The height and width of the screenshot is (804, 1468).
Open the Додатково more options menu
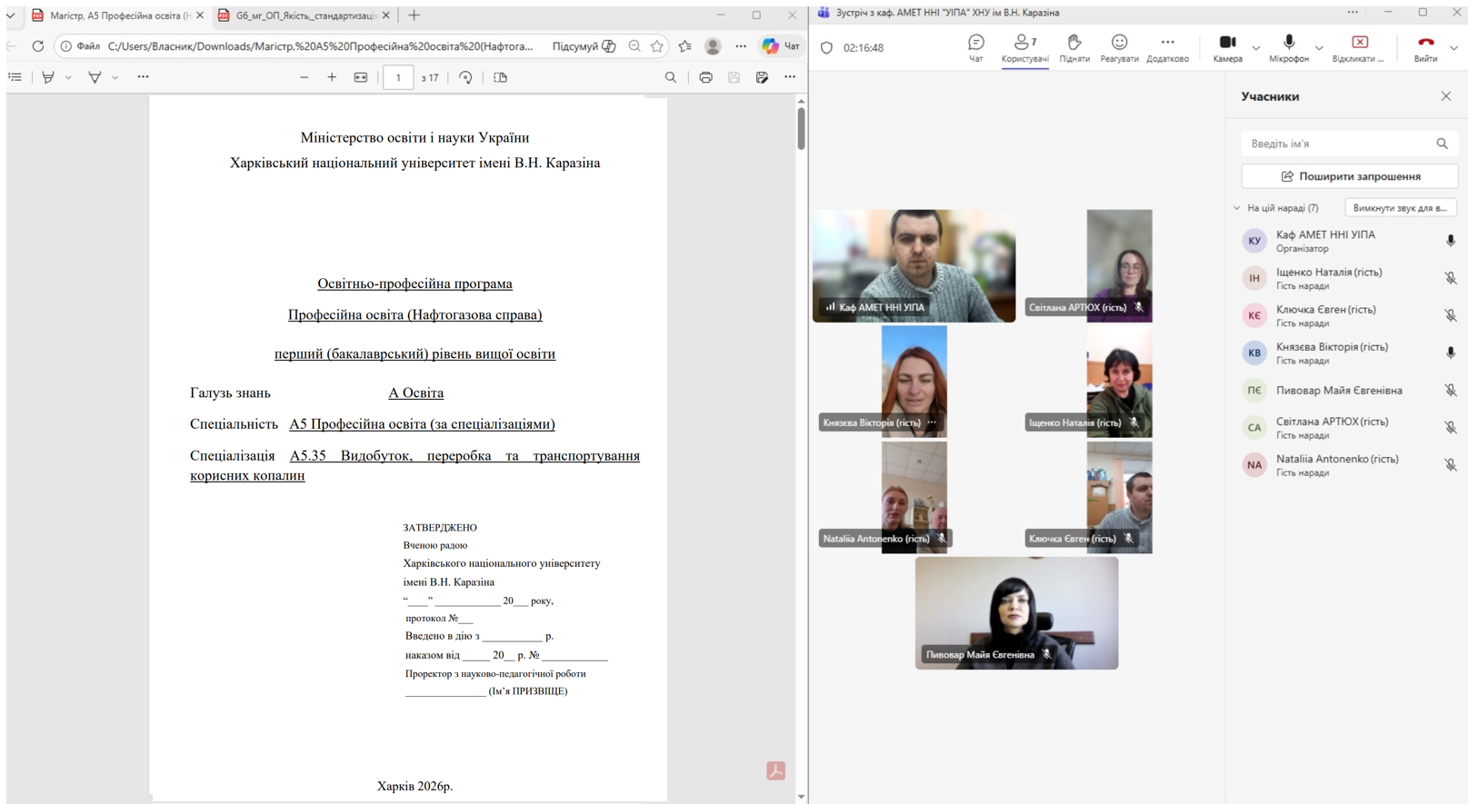(x=1167, y=47)
